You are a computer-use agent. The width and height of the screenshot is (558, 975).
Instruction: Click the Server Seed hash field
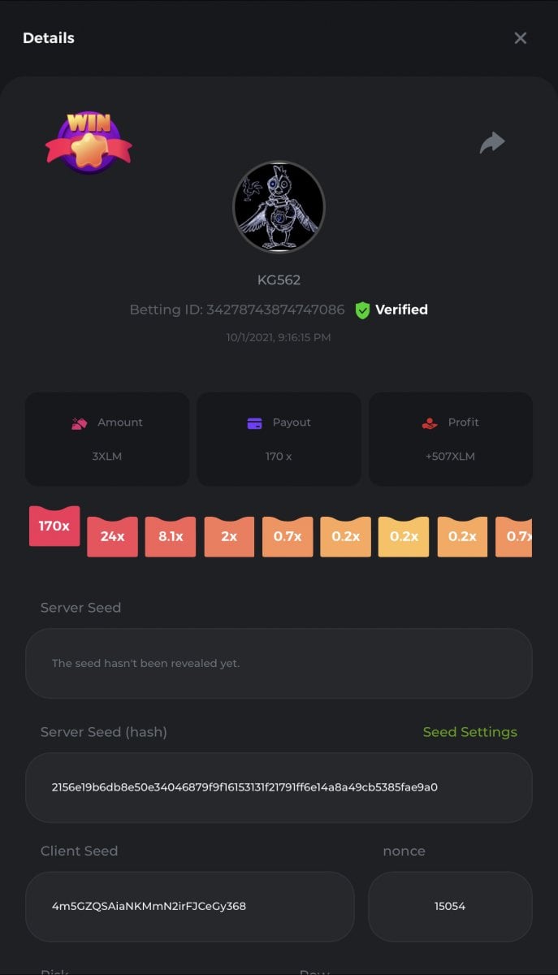click(279, 787)
